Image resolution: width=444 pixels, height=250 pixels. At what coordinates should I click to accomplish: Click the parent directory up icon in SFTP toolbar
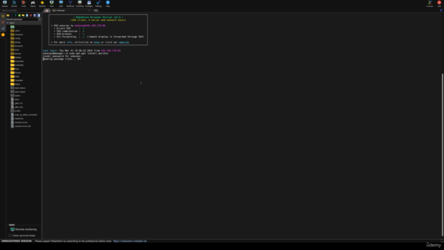[8, 15]
